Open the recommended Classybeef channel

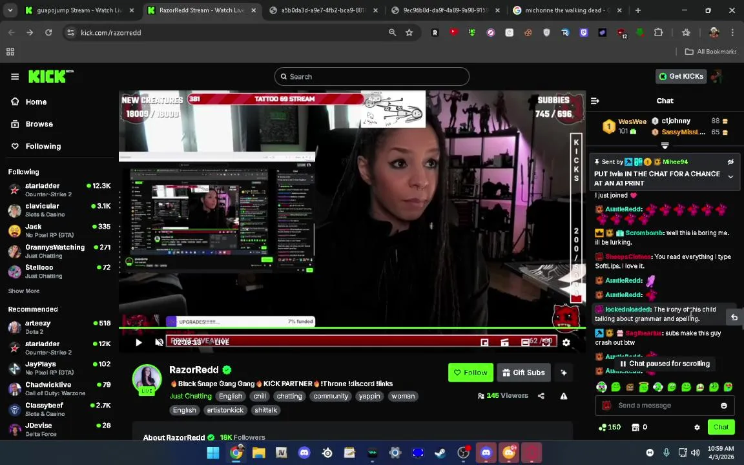pyautogui.click(x=60, y=409)
